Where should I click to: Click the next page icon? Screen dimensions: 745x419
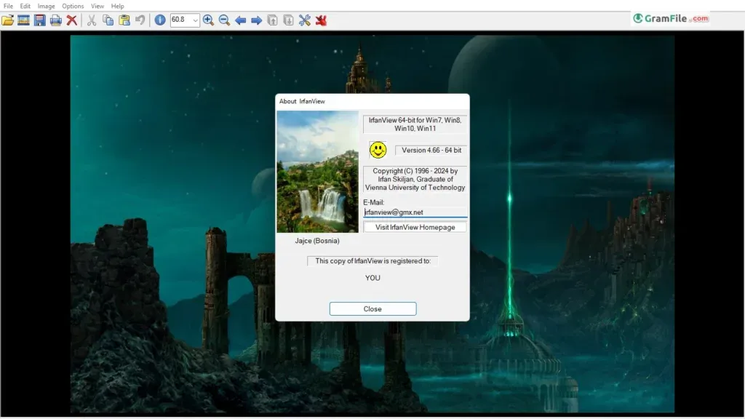[x=288, y=20]
